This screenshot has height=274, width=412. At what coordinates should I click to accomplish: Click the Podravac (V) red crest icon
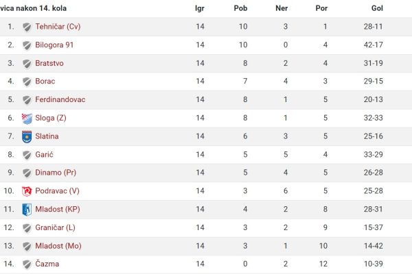click(x=27, y=191)
